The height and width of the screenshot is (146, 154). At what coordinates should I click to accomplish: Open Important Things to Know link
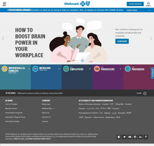coord(15,117)
